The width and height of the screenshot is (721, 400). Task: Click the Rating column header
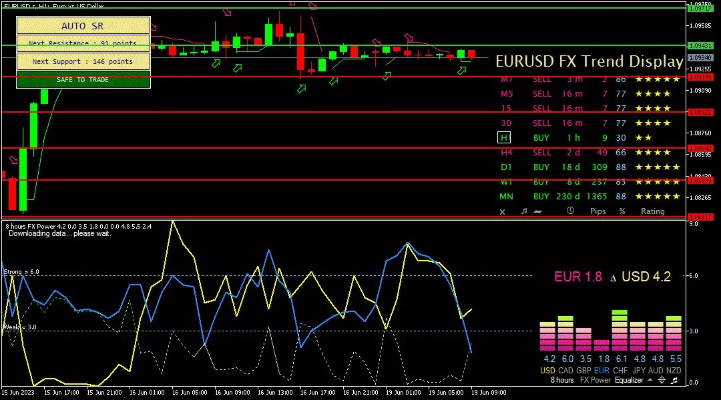(x=653, y=211)
